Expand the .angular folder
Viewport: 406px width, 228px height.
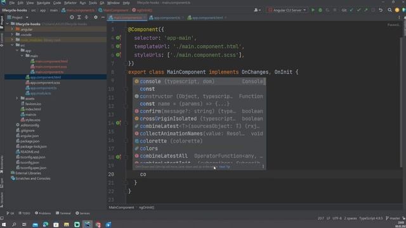(12, 29)
